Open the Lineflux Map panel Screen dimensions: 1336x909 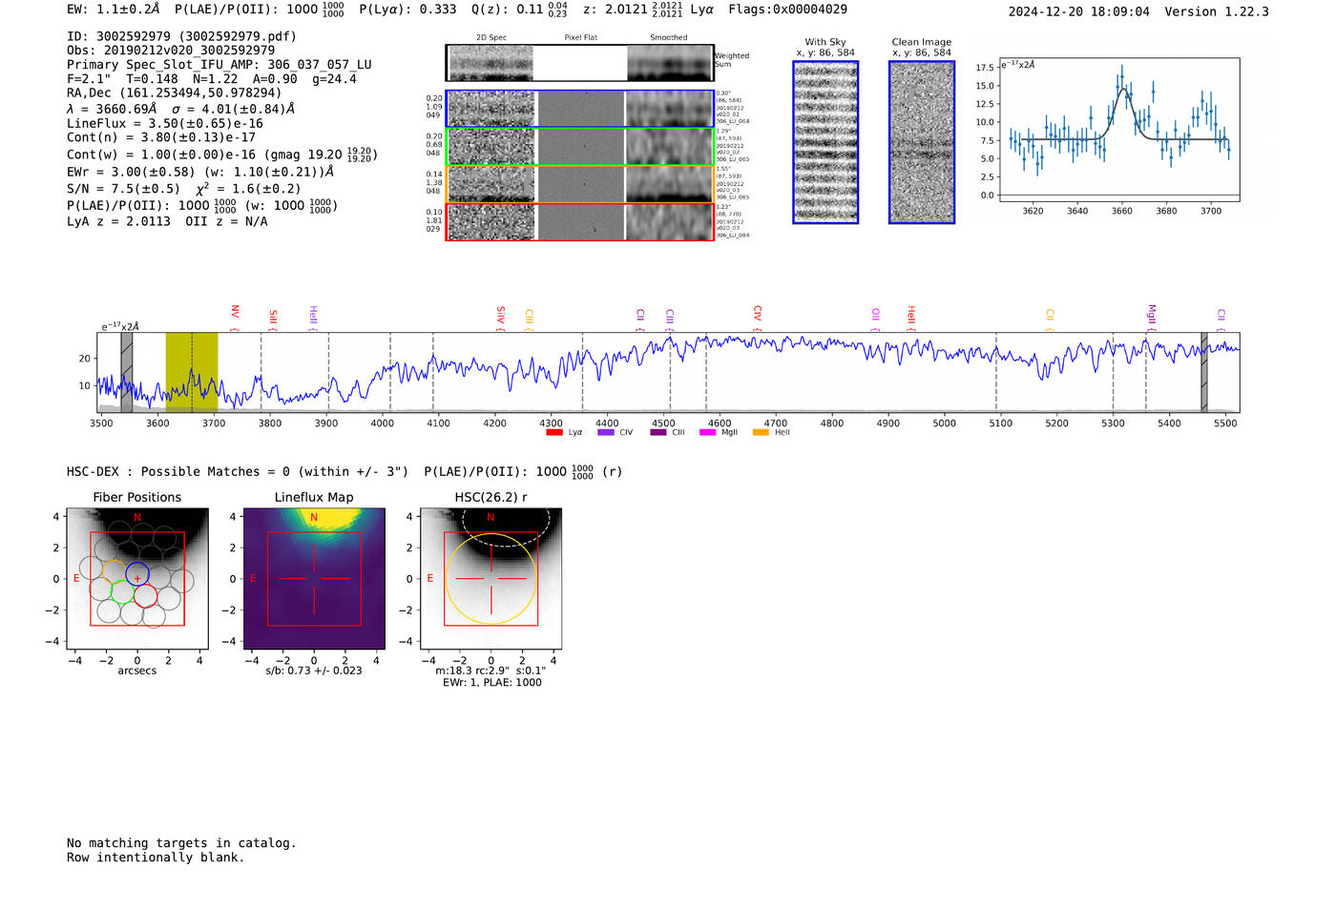tap(314, 578)
